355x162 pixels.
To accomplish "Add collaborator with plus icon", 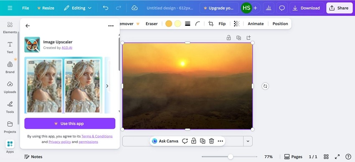I will [255, 8].
